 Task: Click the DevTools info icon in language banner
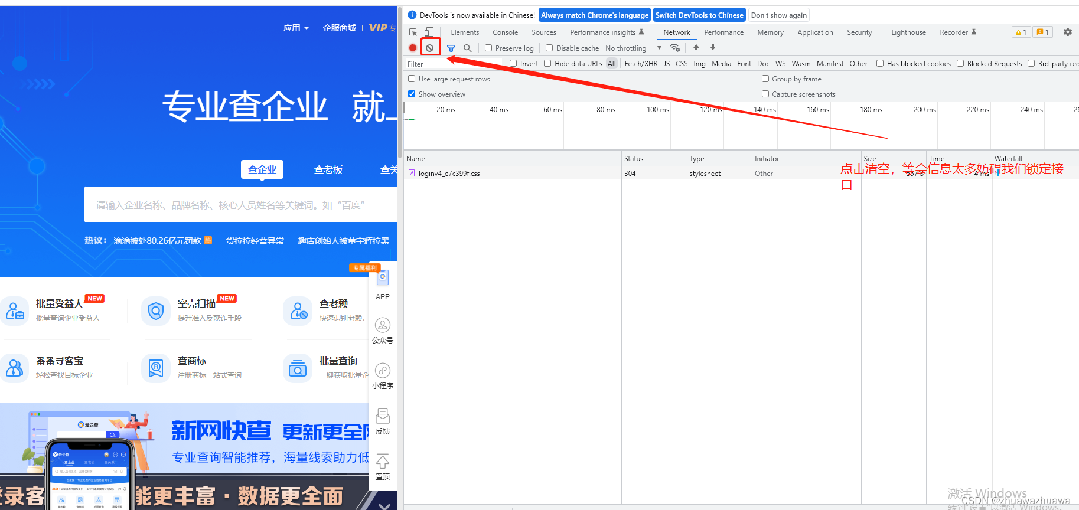coord(412,15)
